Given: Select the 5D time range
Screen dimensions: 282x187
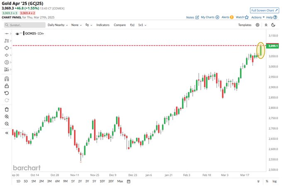Looking at the screenshot, I should point(26,181).
